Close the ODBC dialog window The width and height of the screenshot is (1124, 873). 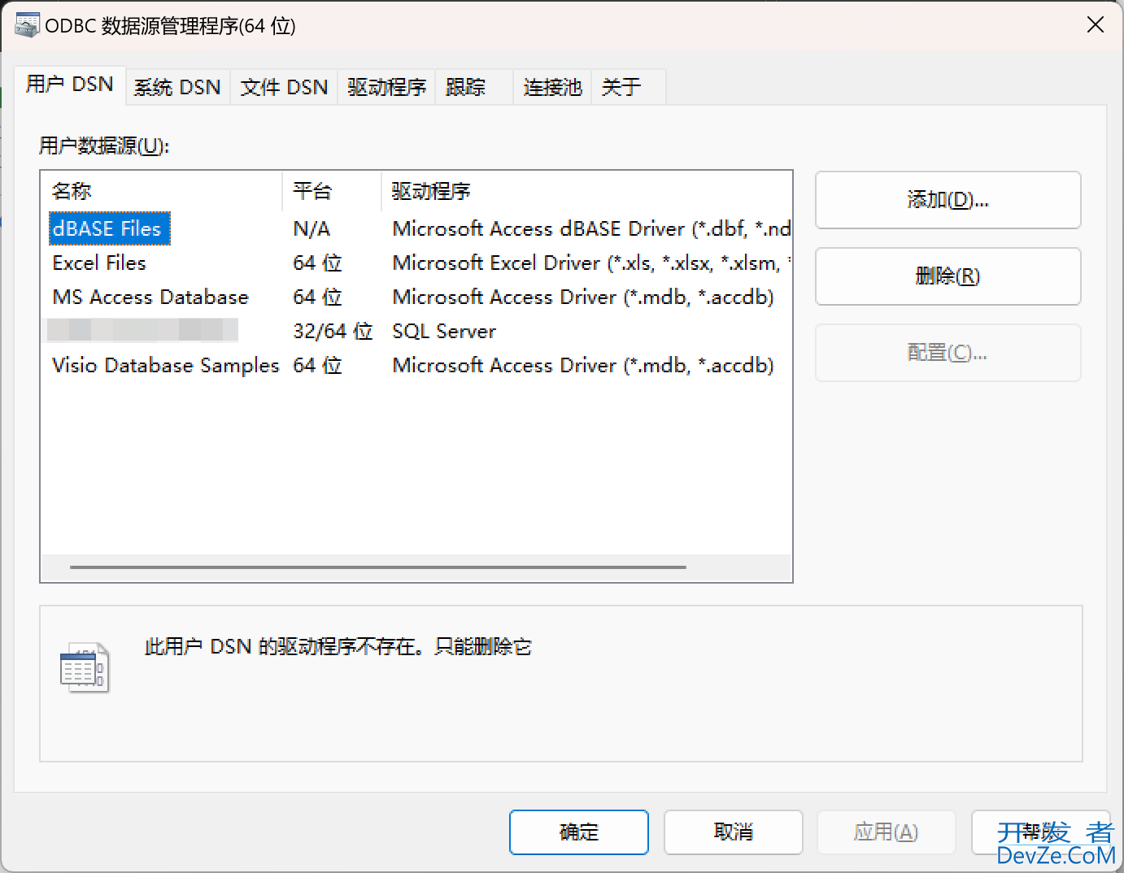1096,25
